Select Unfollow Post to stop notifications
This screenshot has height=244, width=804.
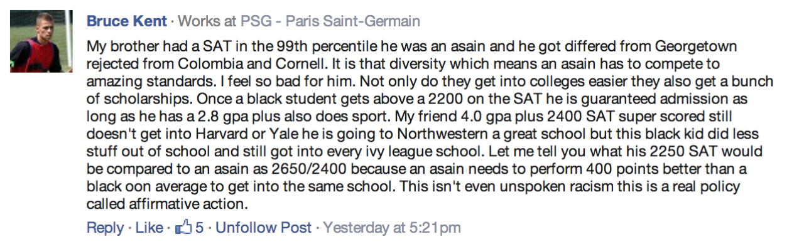pyautogui.click(x=263, y=228)
